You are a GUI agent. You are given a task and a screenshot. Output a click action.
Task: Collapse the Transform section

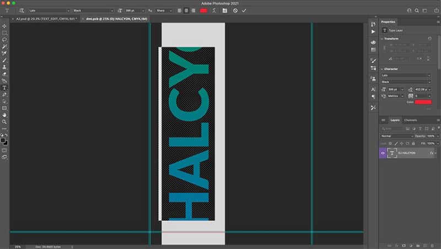click(381, 39)
